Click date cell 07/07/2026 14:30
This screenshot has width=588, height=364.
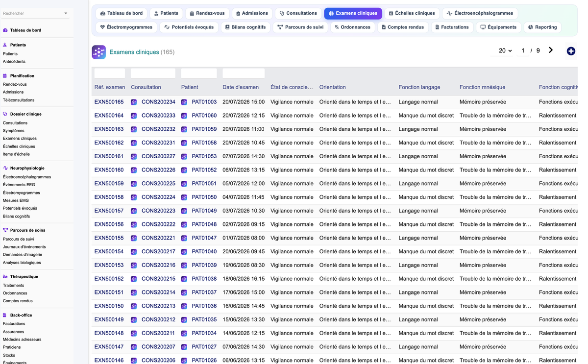pyautogui.click(x=244, y=156)
